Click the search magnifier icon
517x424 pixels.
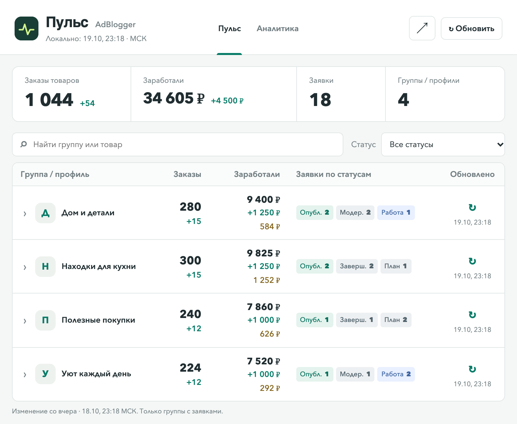click(24, 144)
